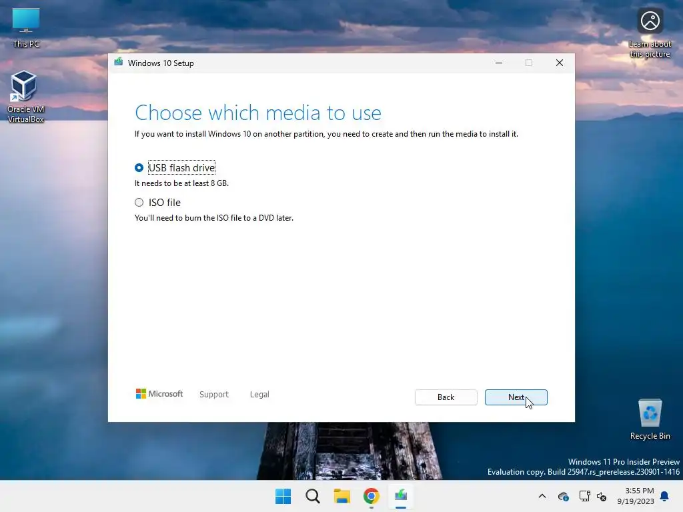Select This PC desktop icon

[x=26, y=28]
